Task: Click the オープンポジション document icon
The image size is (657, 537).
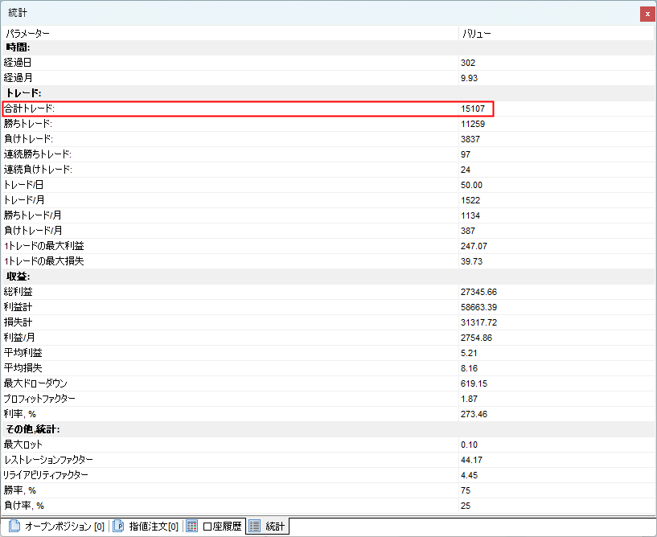Action: coord(14,526)
